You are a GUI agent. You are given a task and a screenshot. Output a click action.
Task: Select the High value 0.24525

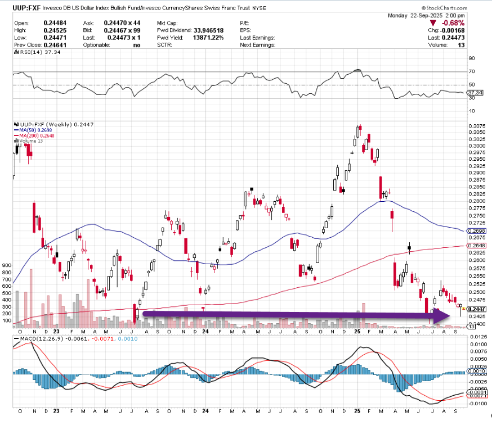click(x=55, y=30)
